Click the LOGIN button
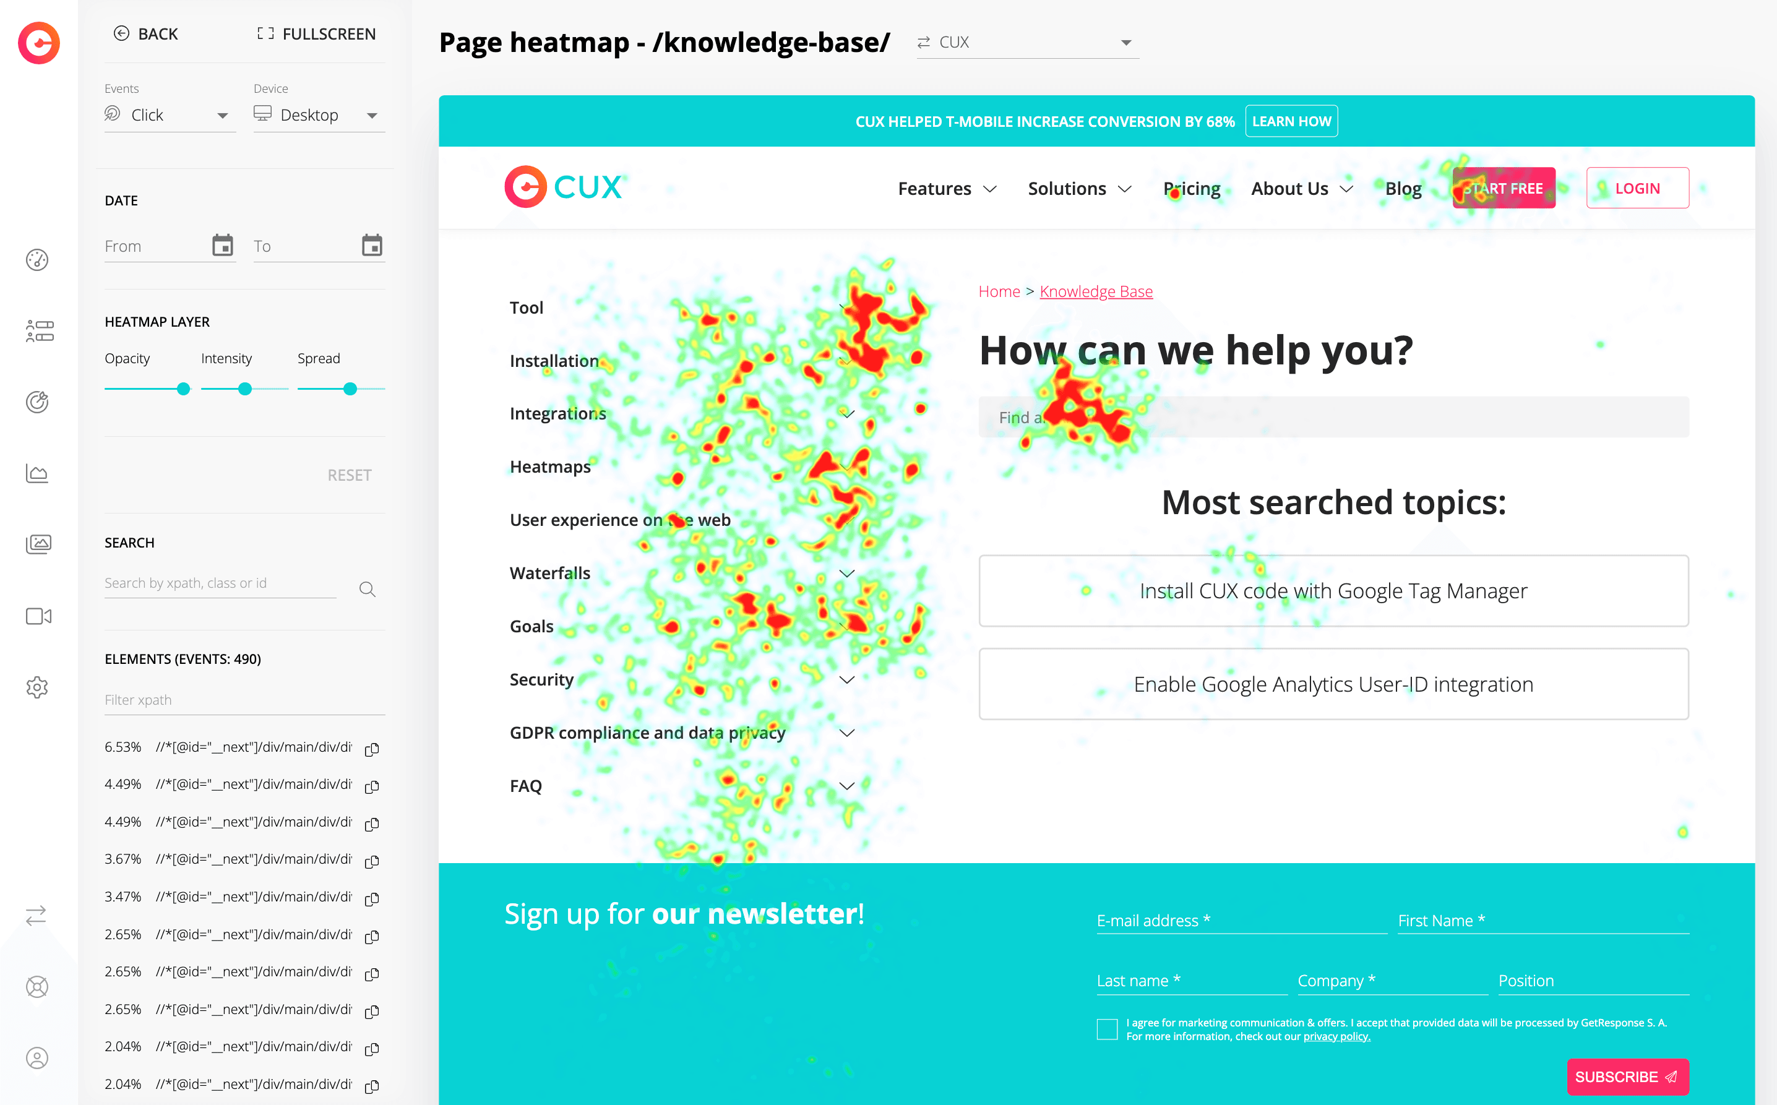1777x1105 pixels. click(1637, 188)
